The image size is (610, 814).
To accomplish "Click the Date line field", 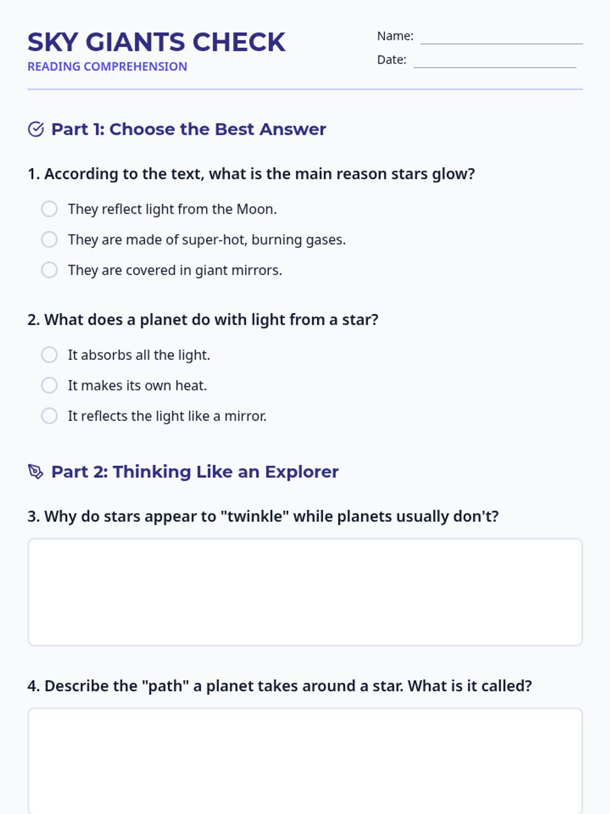I will click(x=495, y=61).
